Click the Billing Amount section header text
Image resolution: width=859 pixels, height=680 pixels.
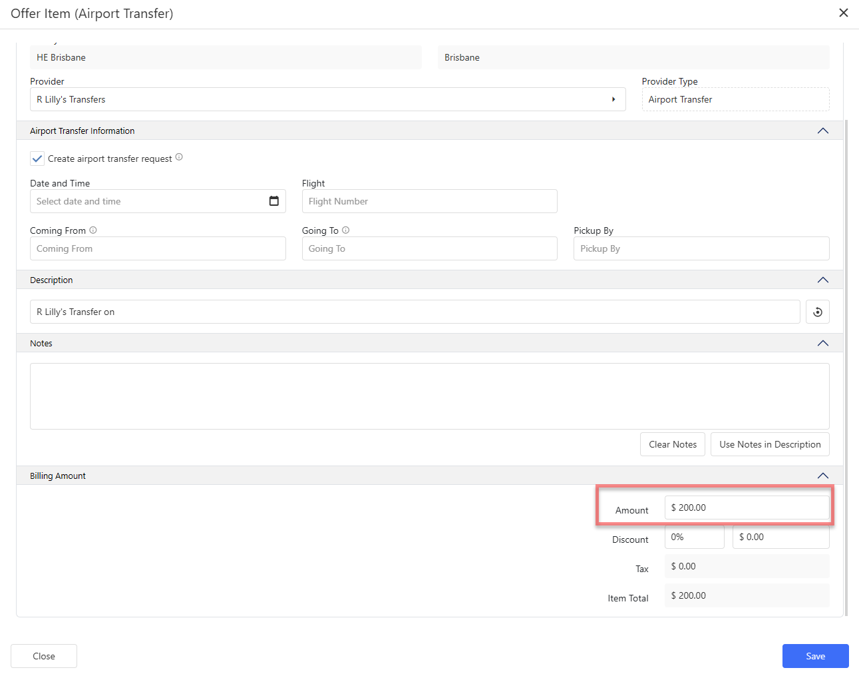click(58, 476)
